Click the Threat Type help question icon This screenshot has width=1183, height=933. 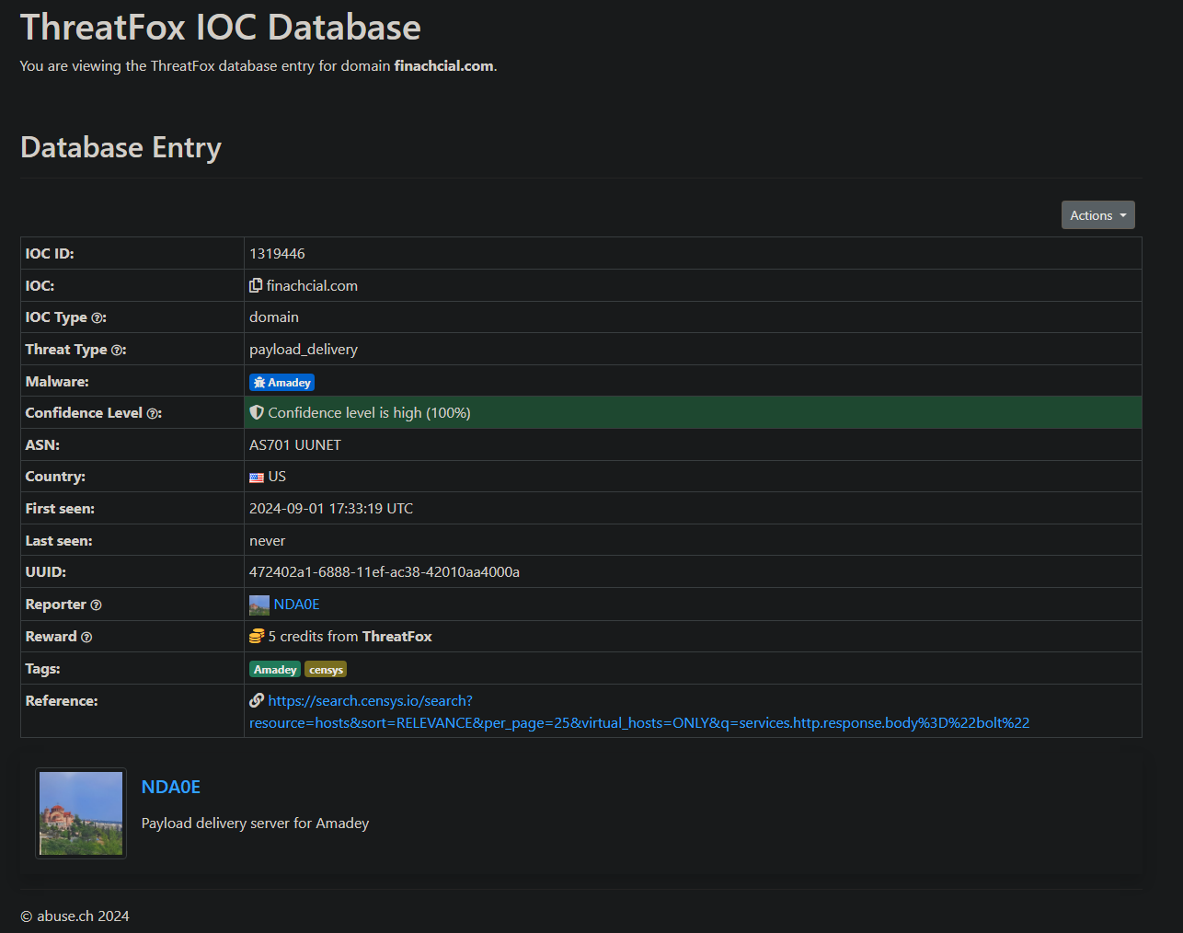coord(118,350)
